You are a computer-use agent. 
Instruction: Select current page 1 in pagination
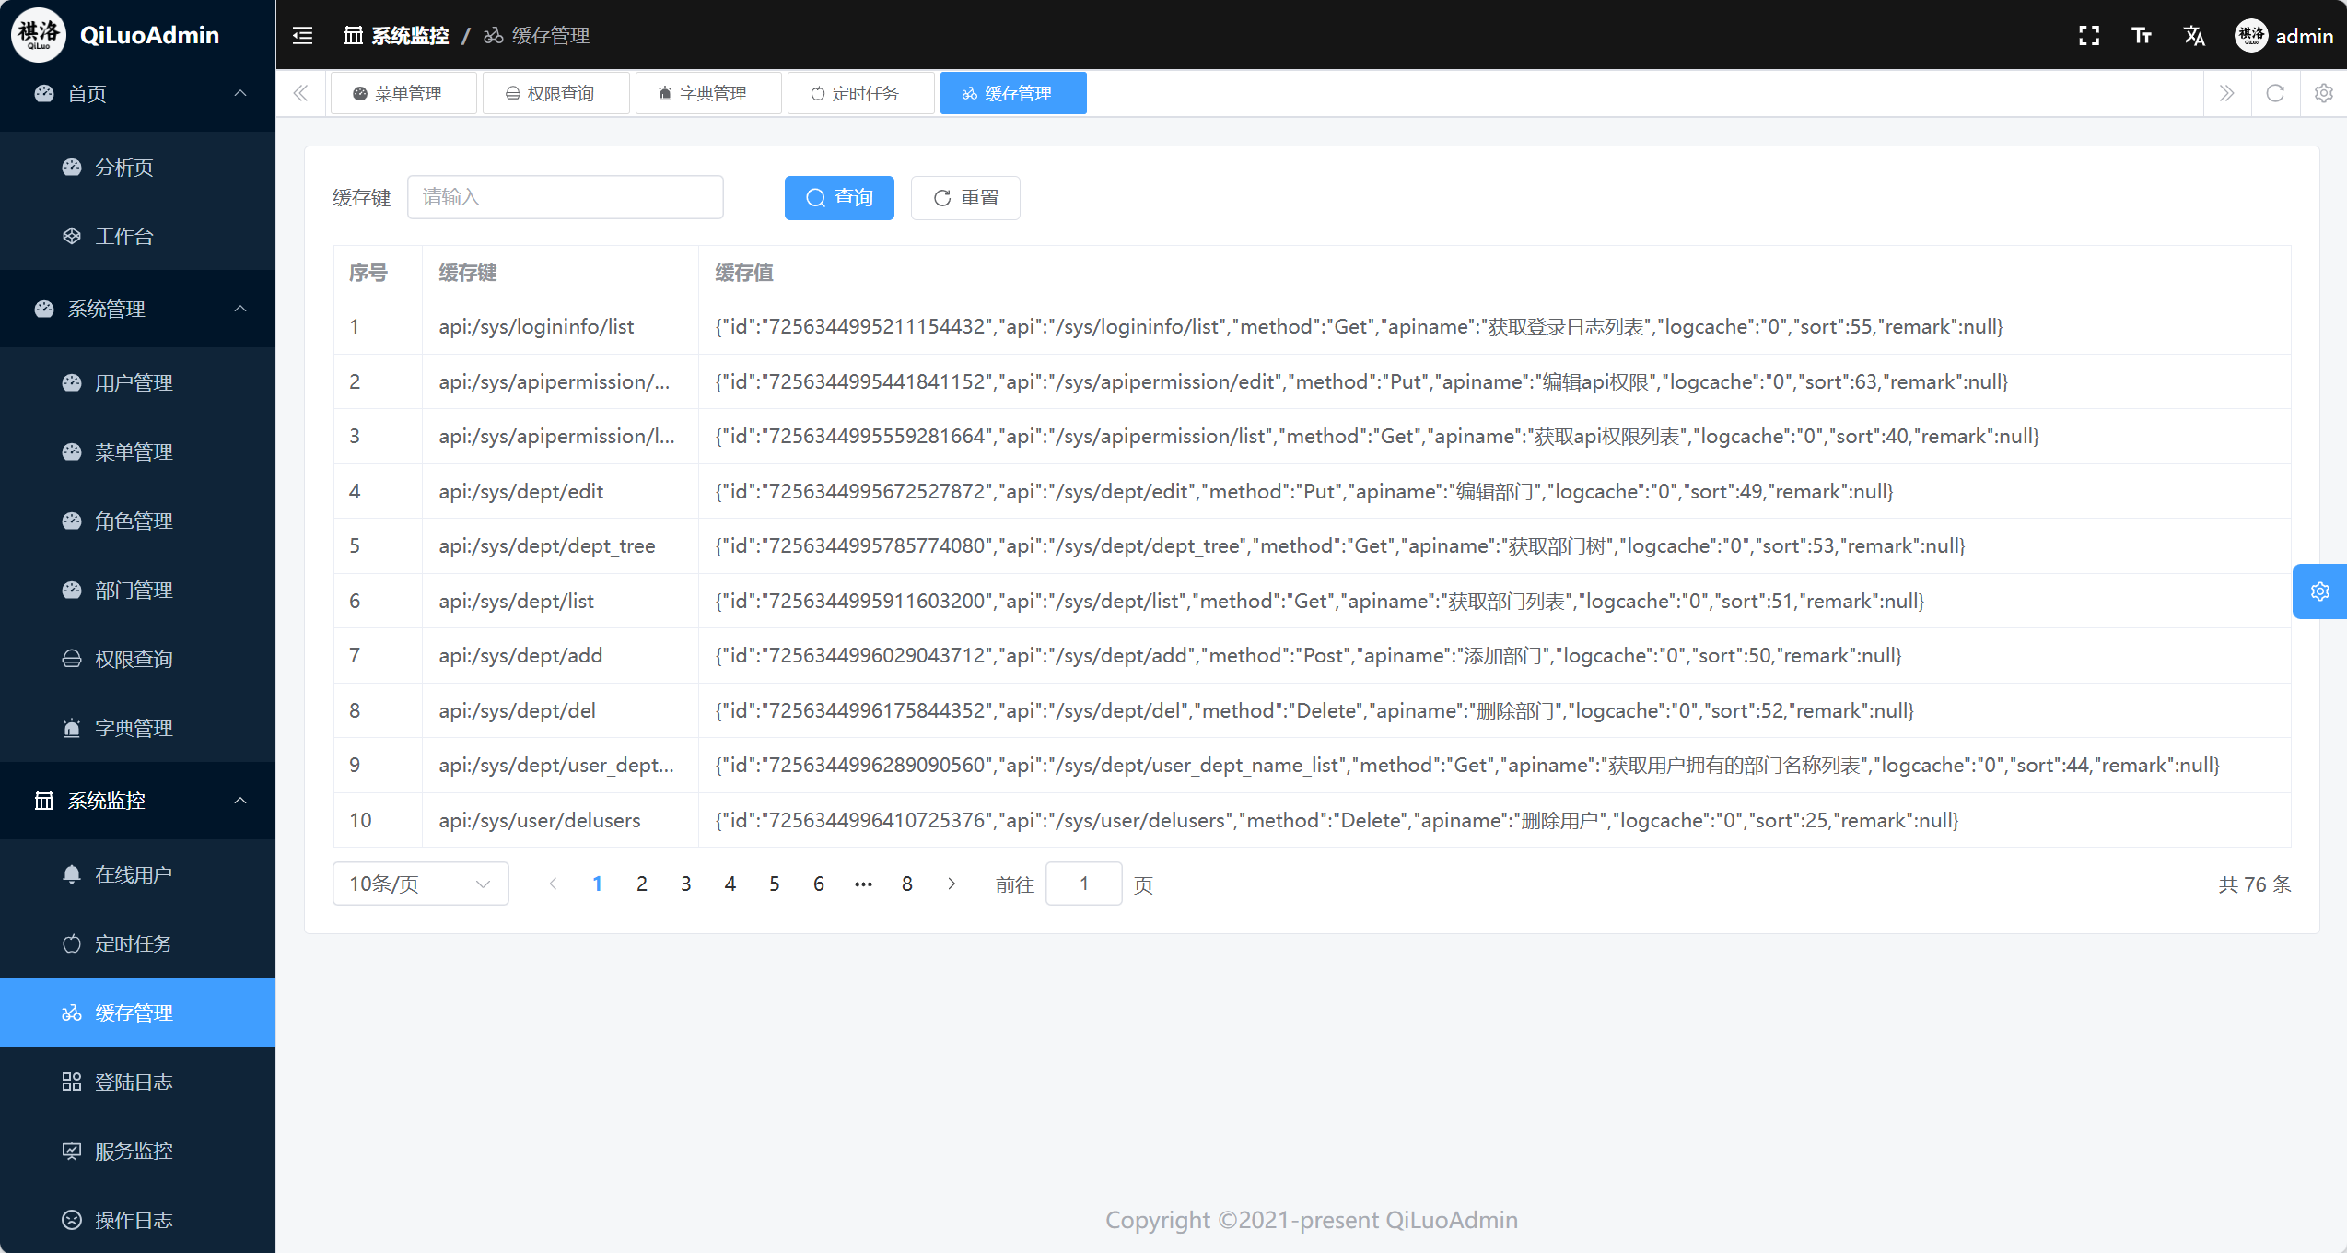point(598,884)
